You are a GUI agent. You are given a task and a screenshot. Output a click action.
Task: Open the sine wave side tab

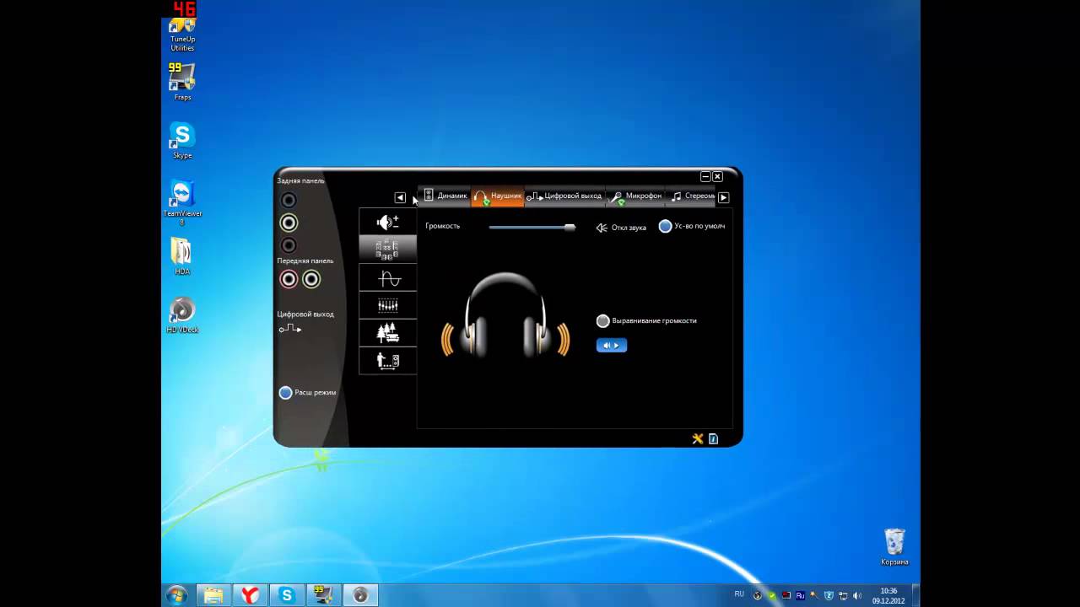point(387,277)
